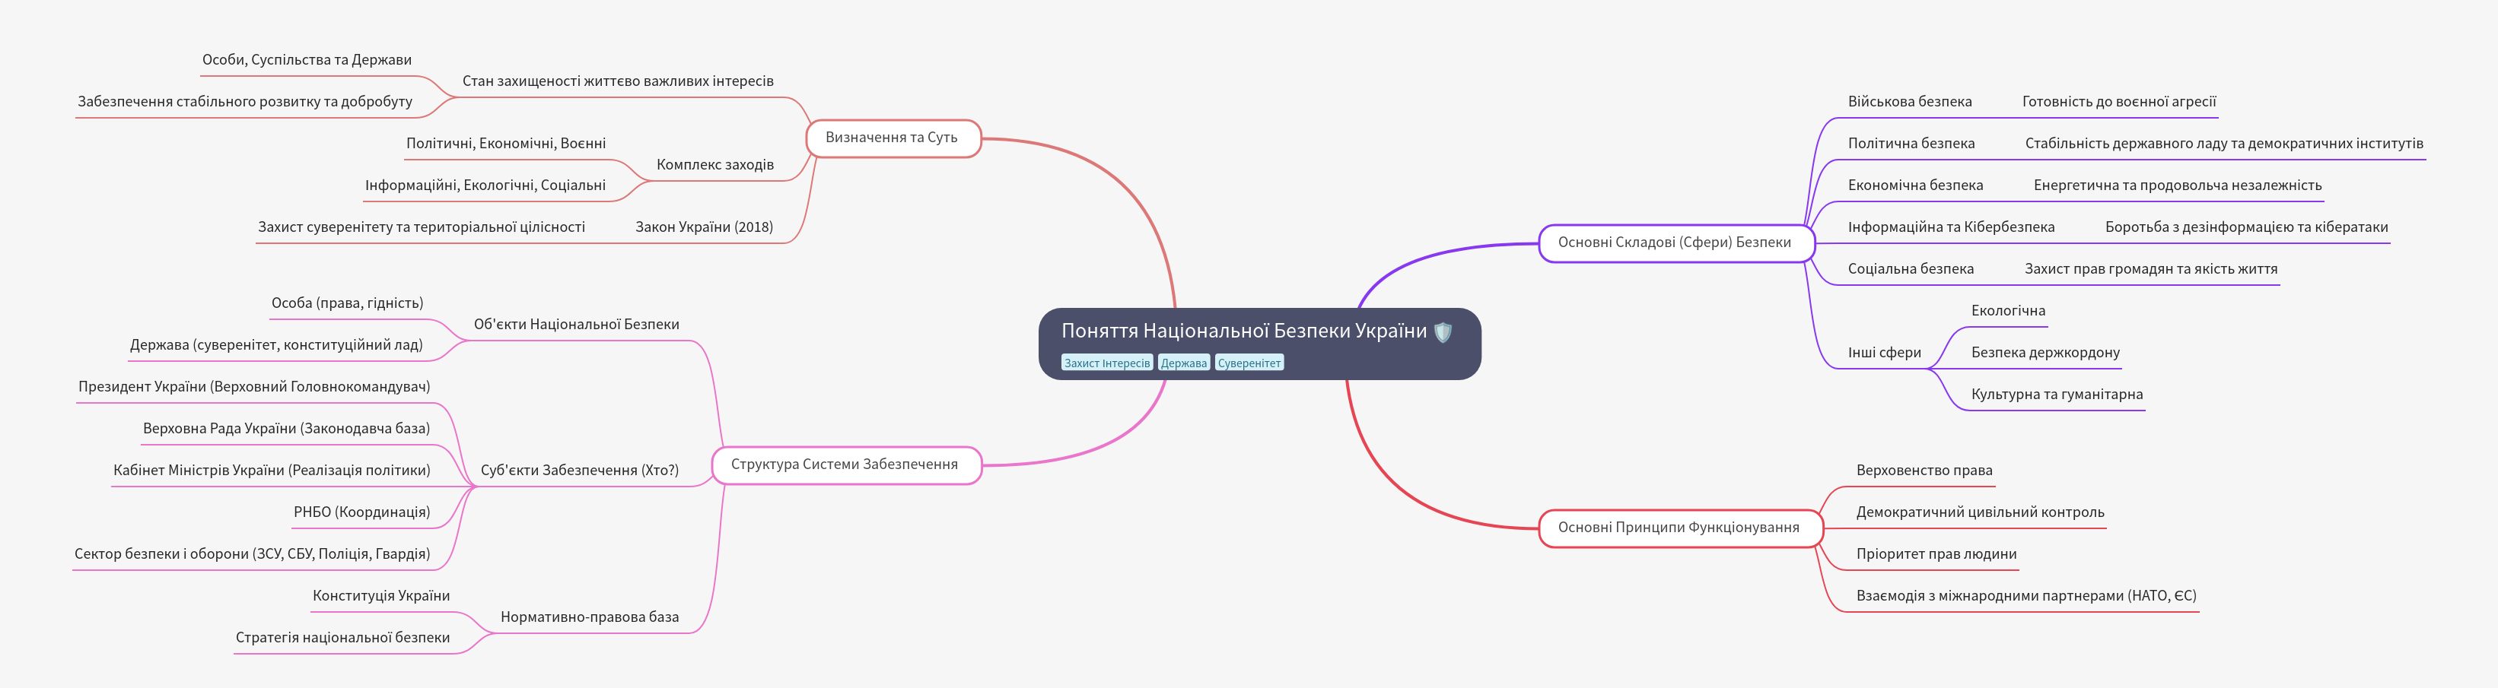Click the Закон України (2018) node

tap(704, 228)
